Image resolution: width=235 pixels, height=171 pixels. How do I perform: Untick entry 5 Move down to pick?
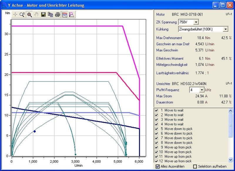coord(157,129)
